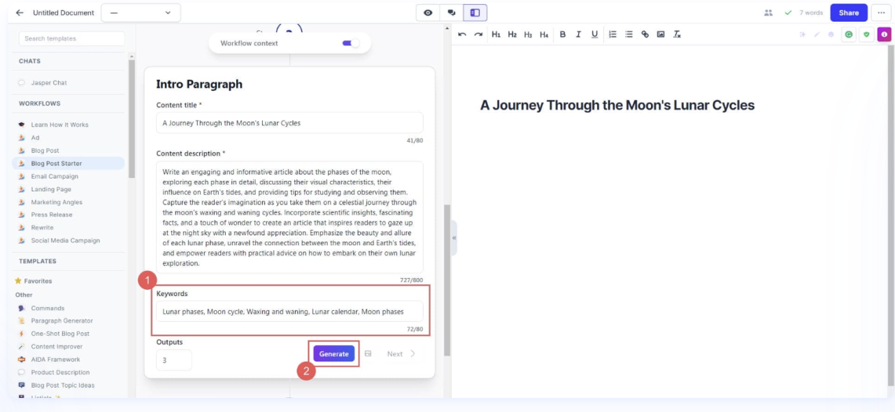Click the Generate button
Screen dimensions: 895x412
pyautogui.click(x=334, y=353)
